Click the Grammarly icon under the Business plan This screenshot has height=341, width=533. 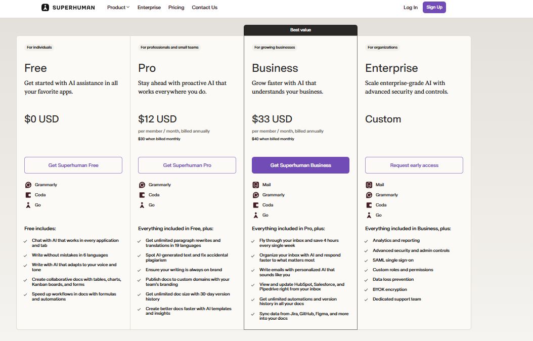[257, 195]
